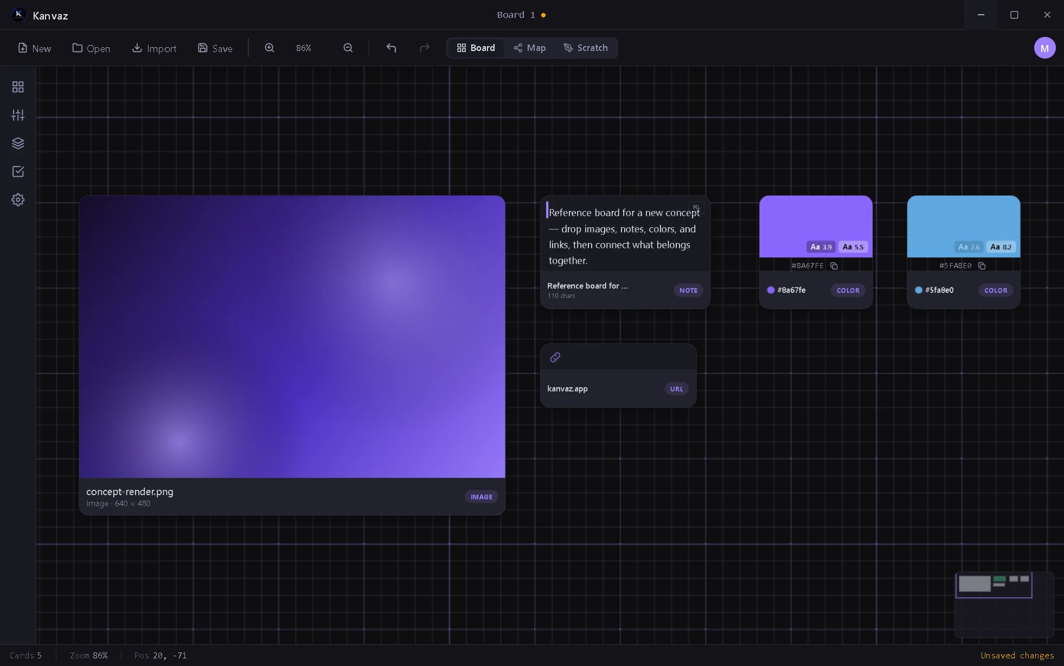Open the layers sidebar panel

18,143
